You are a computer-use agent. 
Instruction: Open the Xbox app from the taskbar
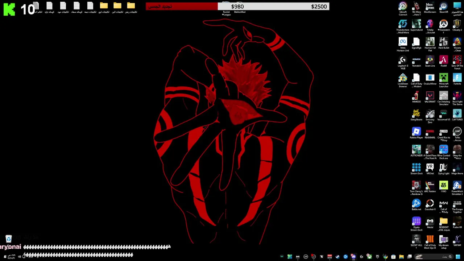tap(369, 257)
